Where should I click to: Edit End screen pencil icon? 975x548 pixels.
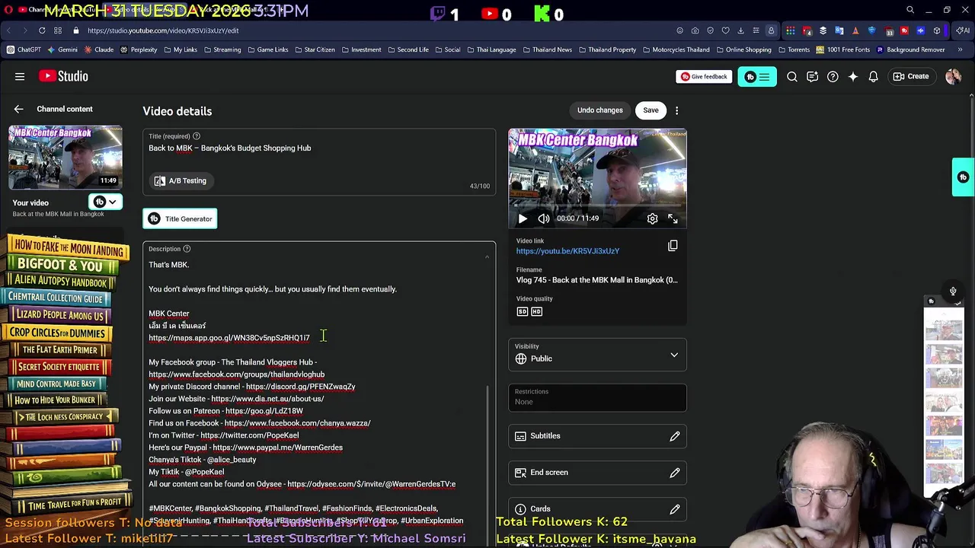(675, 473)
